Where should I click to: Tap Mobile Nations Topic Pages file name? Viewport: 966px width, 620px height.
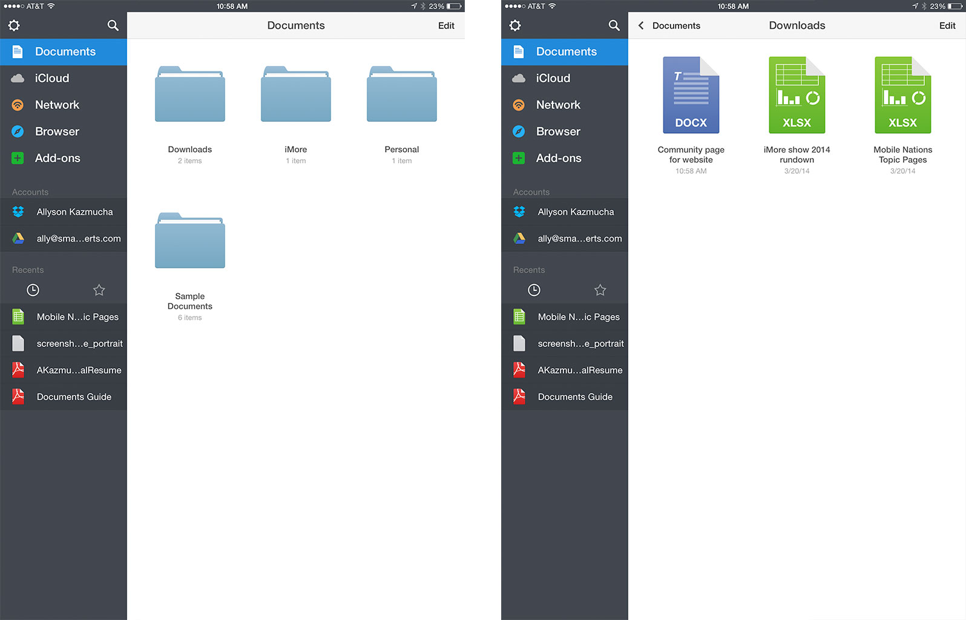click(x=903, y=154)
